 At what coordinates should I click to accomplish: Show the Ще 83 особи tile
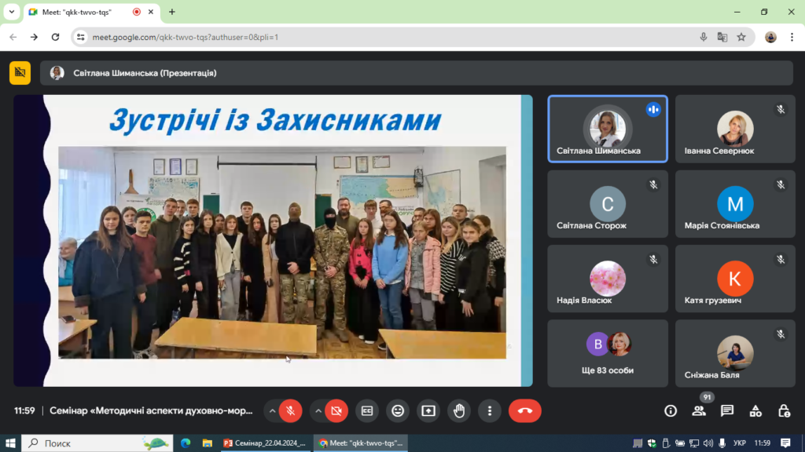pos(608,354)
